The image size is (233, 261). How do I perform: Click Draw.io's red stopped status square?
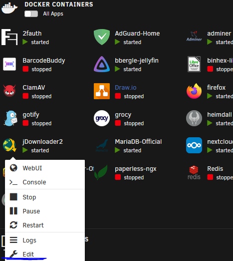[118, 96]
